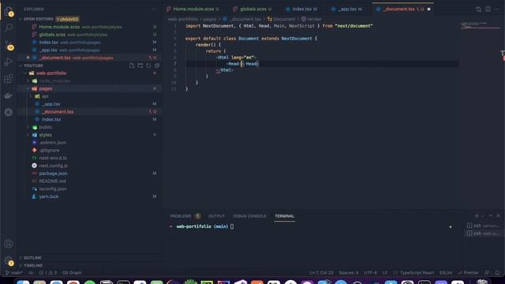Image resolution: width=505 pixels, height=284 pixels.
Task: Click Prettier in the status bar
Action: coord(468,273)
